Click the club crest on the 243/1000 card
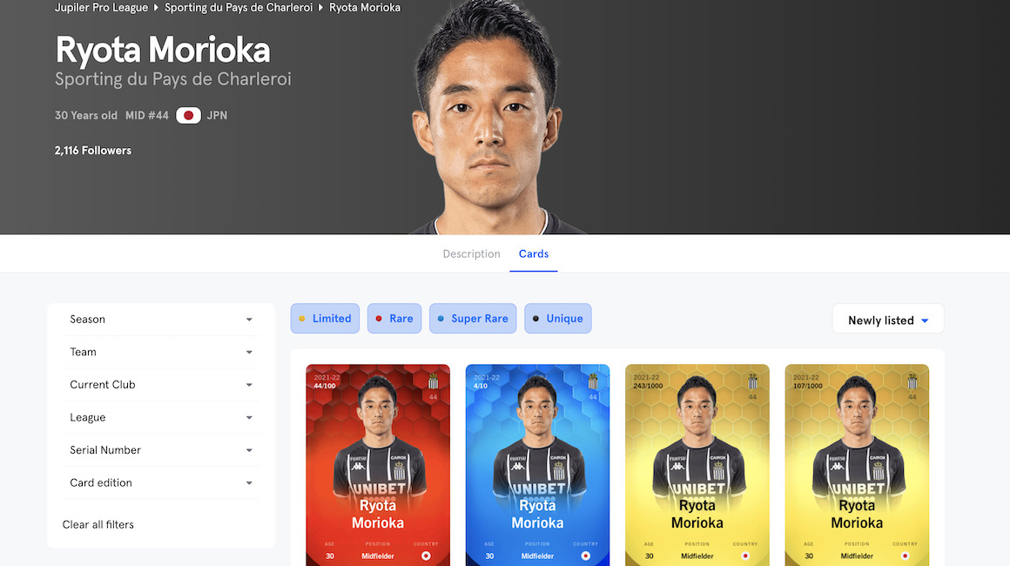 752,381
